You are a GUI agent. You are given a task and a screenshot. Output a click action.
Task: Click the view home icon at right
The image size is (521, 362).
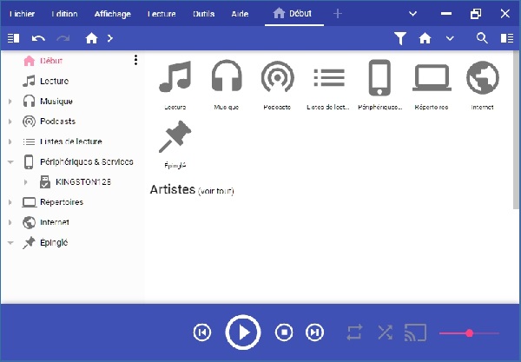point(425,38)
